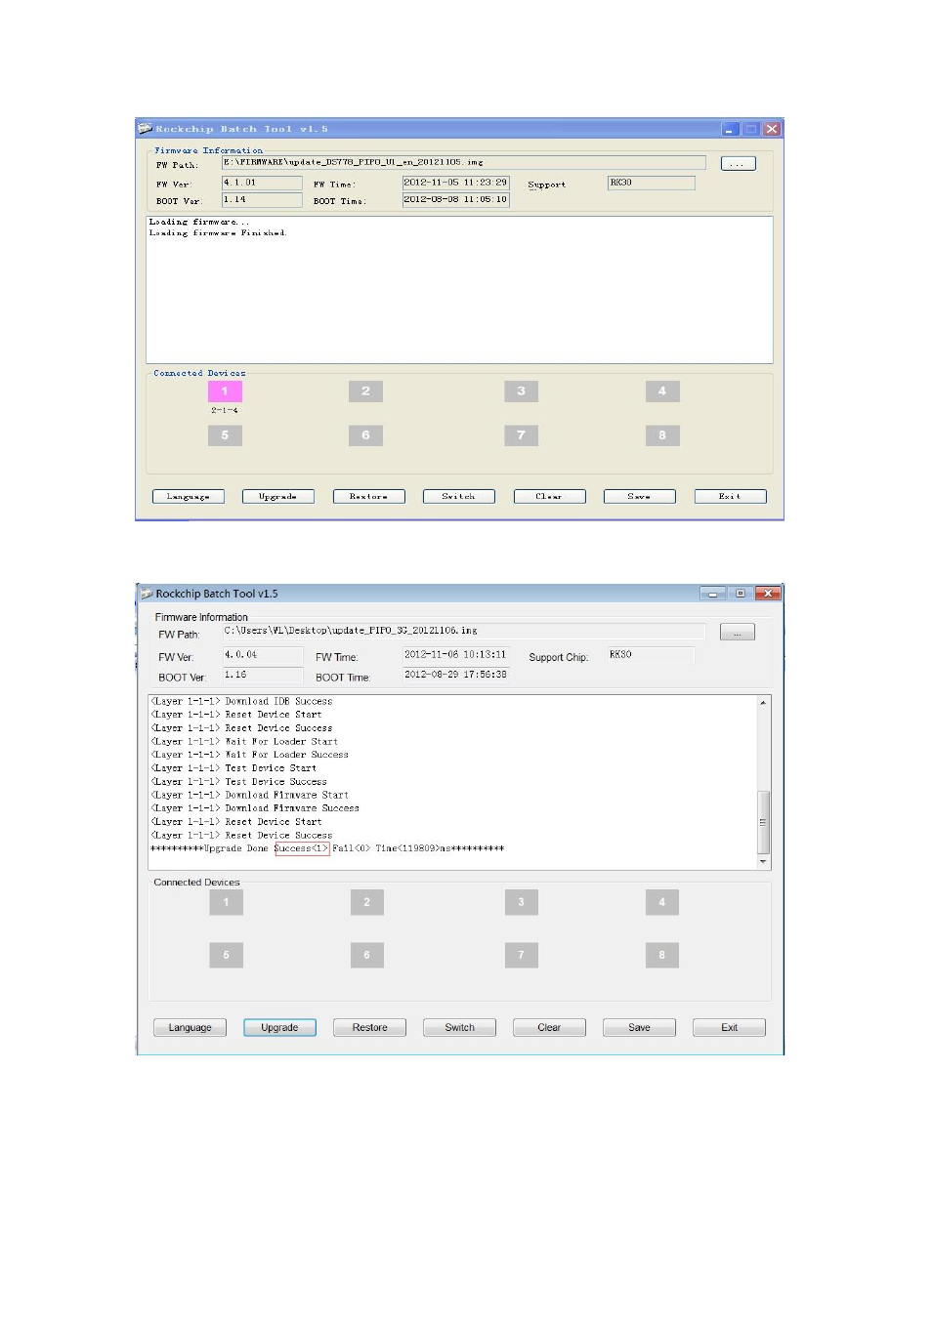This screenshot has height=1318, width=933.
Task: Click log scrollbar thumb in lower window
Action: (763, 822)
